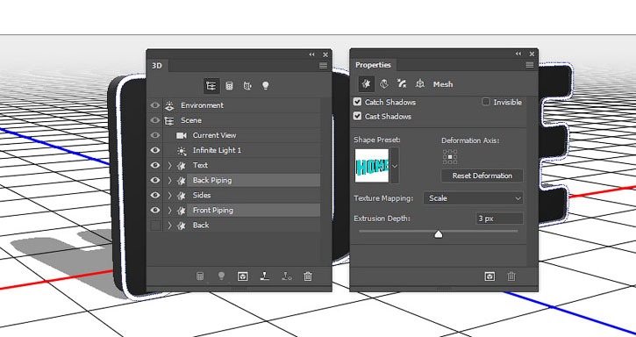Hide the Back Piping mesh
This screenshot has height=337, width=636.
(155, 180)
